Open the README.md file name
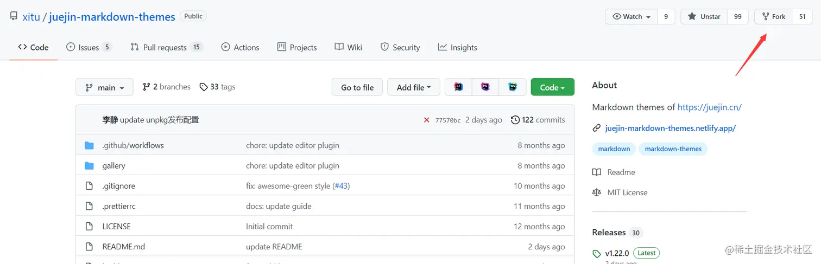This screenshot has height=264, width=821. click(123, 247)
